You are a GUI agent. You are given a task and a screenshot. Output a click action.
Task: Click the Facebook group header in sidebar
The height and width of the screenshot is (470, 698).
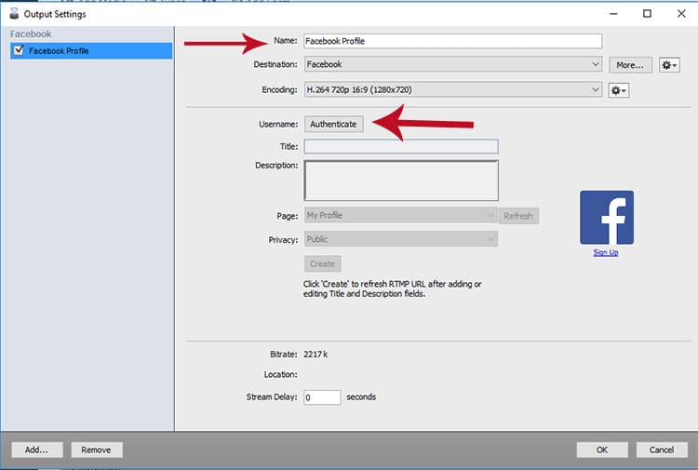[31, 34]
